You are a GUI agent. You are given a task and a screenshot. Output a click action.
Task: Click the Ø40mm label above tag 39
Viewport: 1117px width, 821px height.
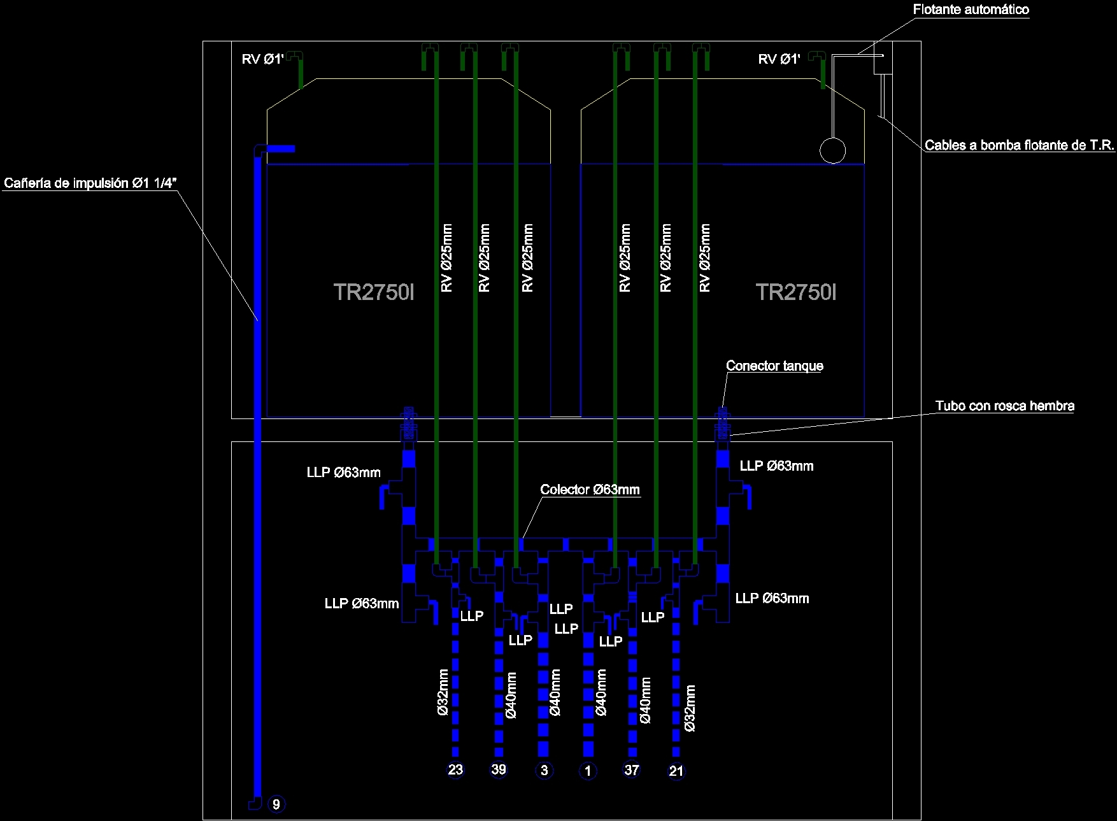coord(511,696)
